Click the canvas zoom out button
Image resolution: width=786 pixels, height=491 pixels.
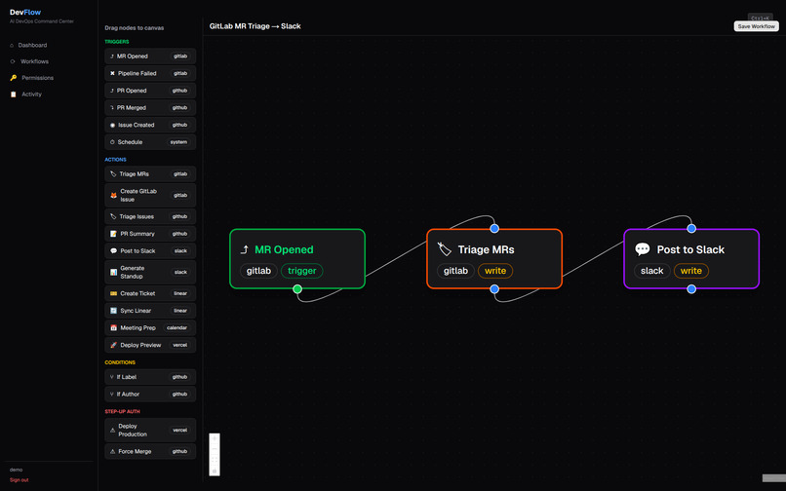215,449
